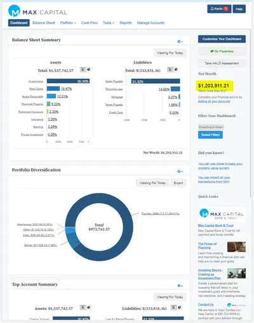Viewport: 254px width, 323px height.
Task: Open the Personal Loan liability link
Action: pos(114,89)
